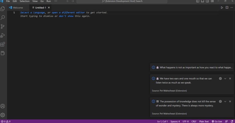Open editor More Actions ellipsis
This screenshot has height=123, width=235.
232,8
